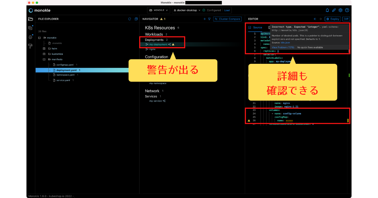
Task: Click the Deploy button
Action: 333,19
